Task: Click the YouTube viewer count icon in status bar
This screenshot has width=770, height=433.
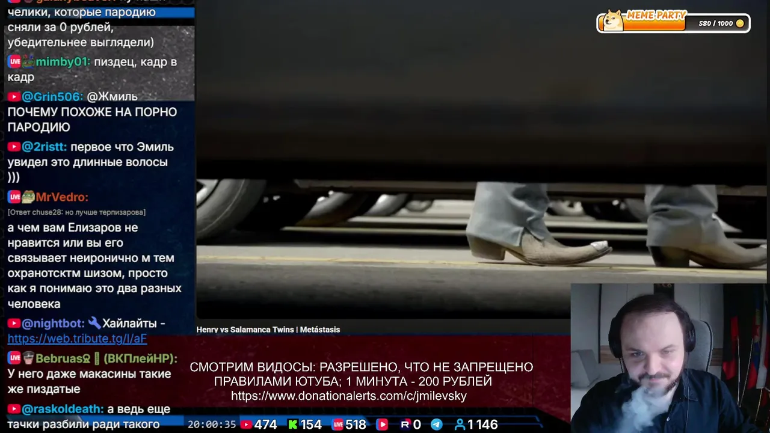Action: [245, 425]
